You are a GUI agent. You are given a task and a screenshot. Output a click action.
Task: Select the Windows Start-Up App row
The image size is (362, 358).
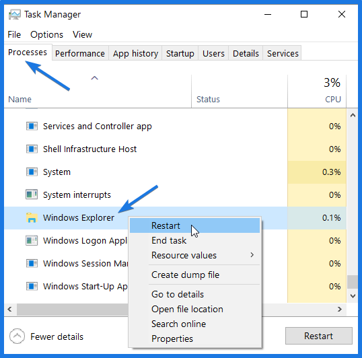tap(175, 286)
